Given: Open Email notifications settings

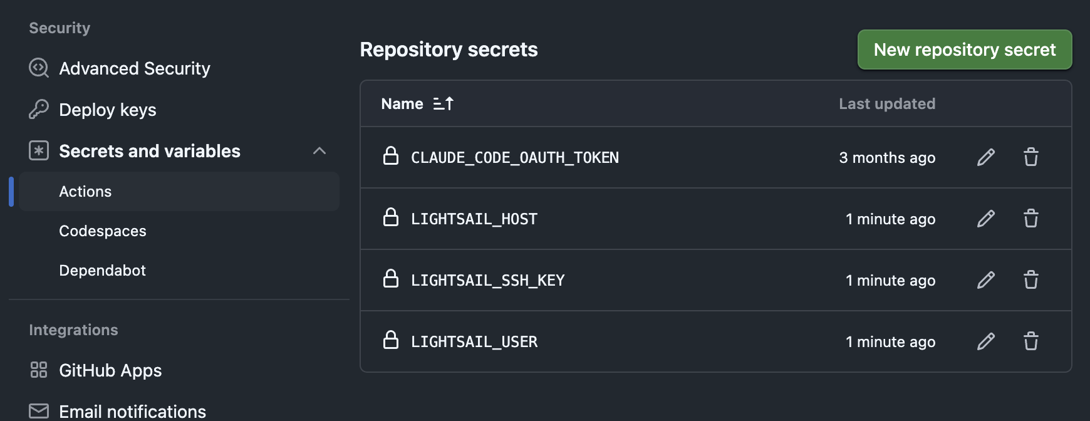Looking at the screenshot, I should (x=132, y=411).
